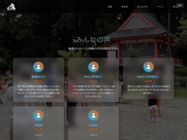Viewport: 187px width, 140px height.
Task: Click the 参加者 label under A.K.(学部生)
Action: pos(93,81)
